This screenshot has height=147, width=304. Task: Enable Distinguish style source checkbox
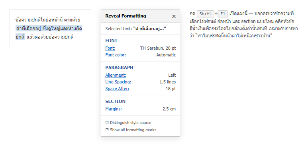pos(107,123)
